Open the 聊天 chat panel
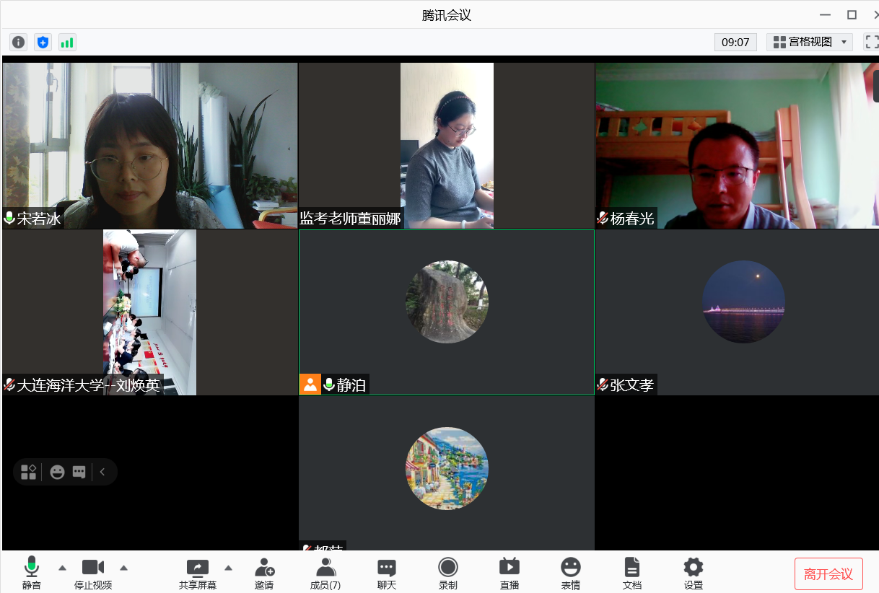The width and height of the screenshot is (879, 593). [x=387, y=574]
